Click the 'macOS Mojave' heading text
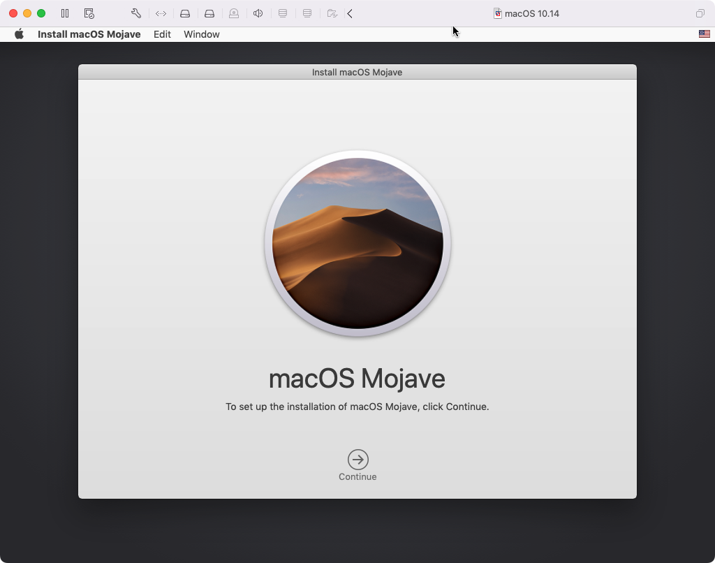The width and height of the screenshot is (715, 563). (x=357, y=378)
